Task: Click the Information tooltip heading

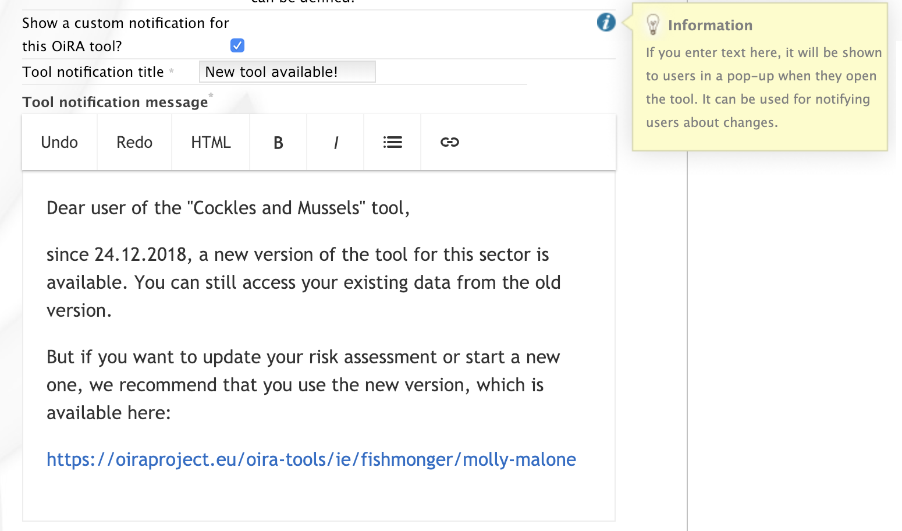Action: click(711, 25)
